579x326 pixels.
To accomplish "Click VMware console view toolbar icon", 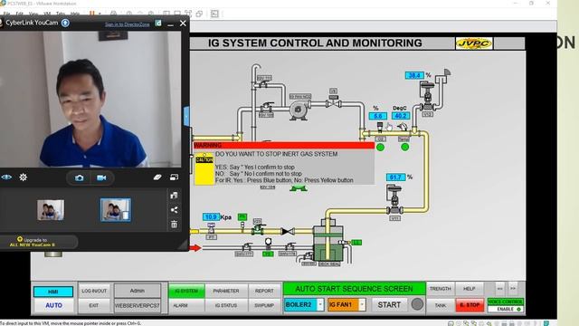I will click(214, 14).
